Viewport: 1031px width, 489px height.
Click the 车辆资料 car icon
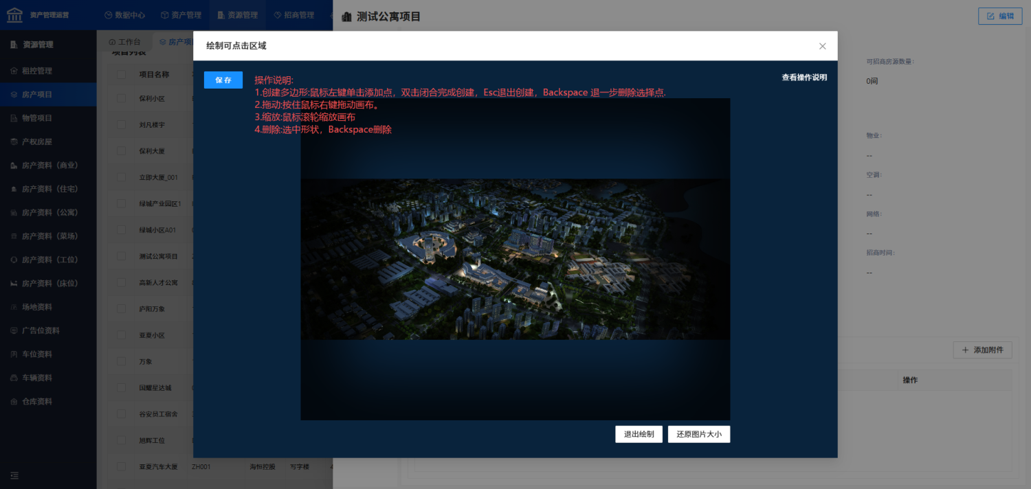pyautogui.click(x=14, y=378)
